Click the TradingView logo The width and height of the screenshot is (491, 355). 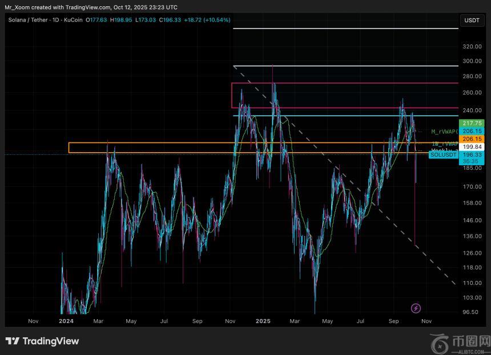[x=42, y=341]
